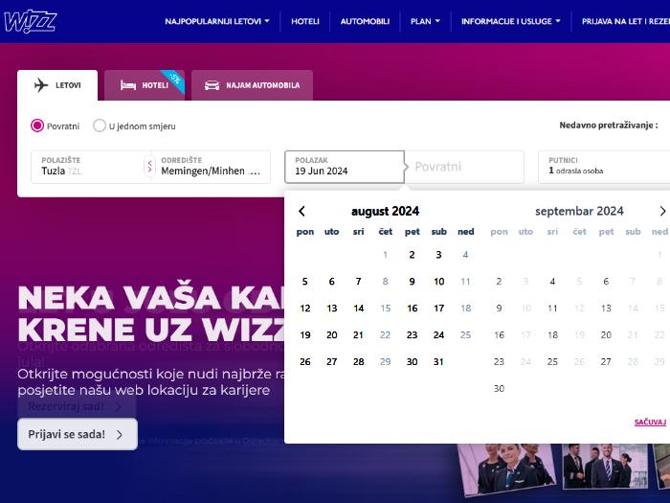Select August 3 in the calendar
670x503 pixels.
(438, 255)
